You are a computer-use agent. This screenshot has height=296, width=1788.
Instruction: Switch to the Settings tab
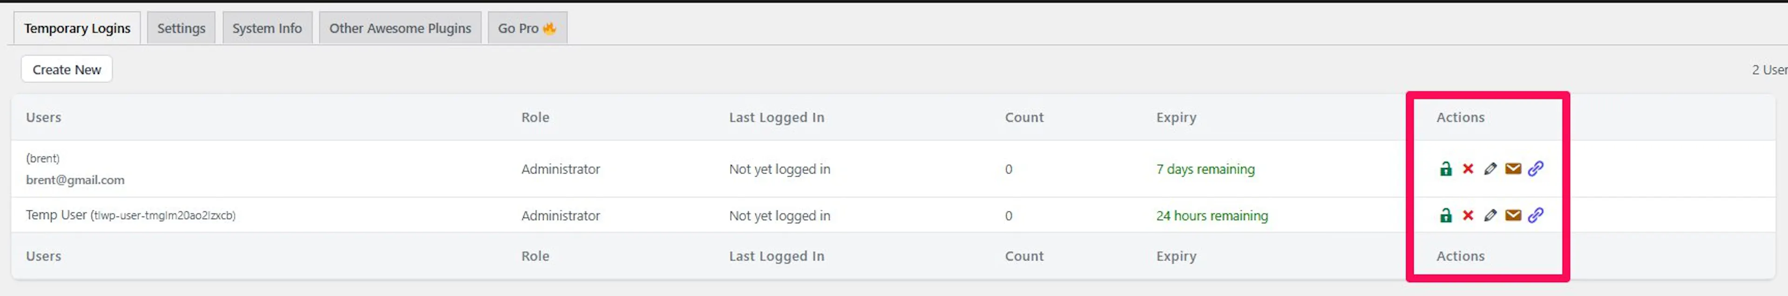coord(181,28)
